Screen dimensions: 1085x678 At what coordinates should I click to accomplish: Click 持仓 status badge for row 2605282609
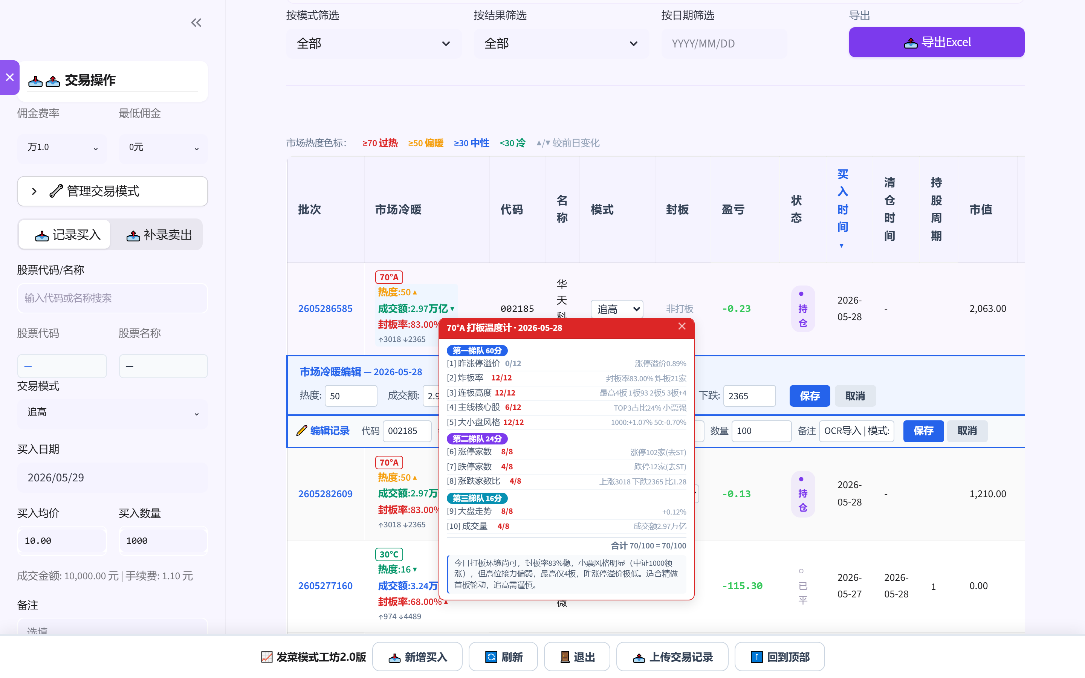coord(802,494)
